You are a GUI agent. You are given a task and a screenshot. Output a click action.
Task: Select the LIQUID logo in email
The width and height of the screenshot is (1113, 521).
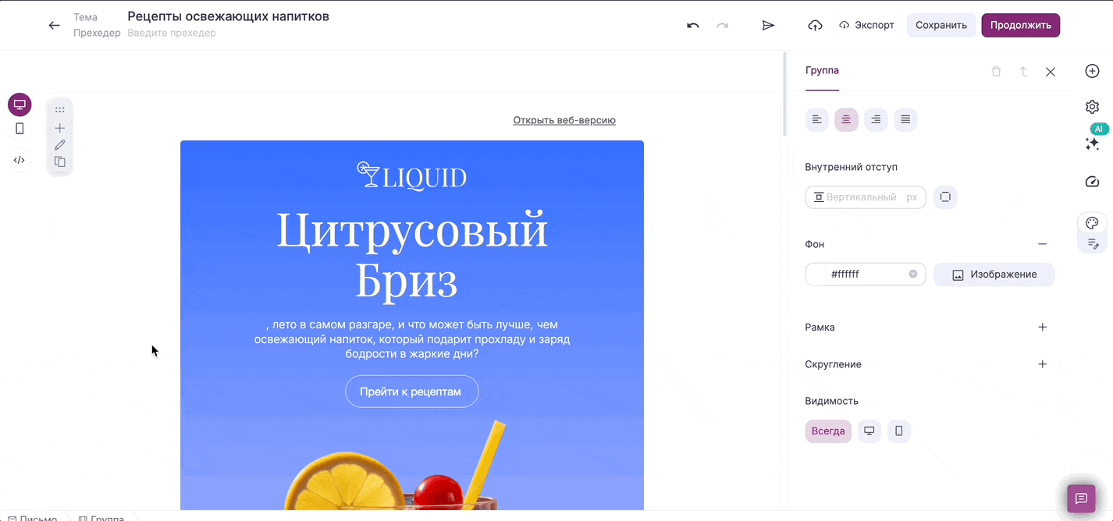(411, 176)
